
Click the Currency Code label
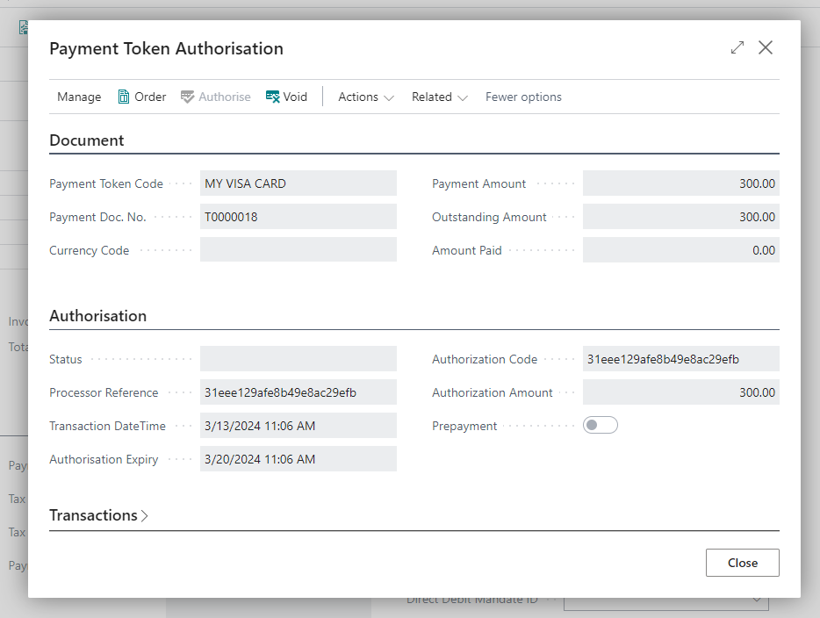coord(89,250)
